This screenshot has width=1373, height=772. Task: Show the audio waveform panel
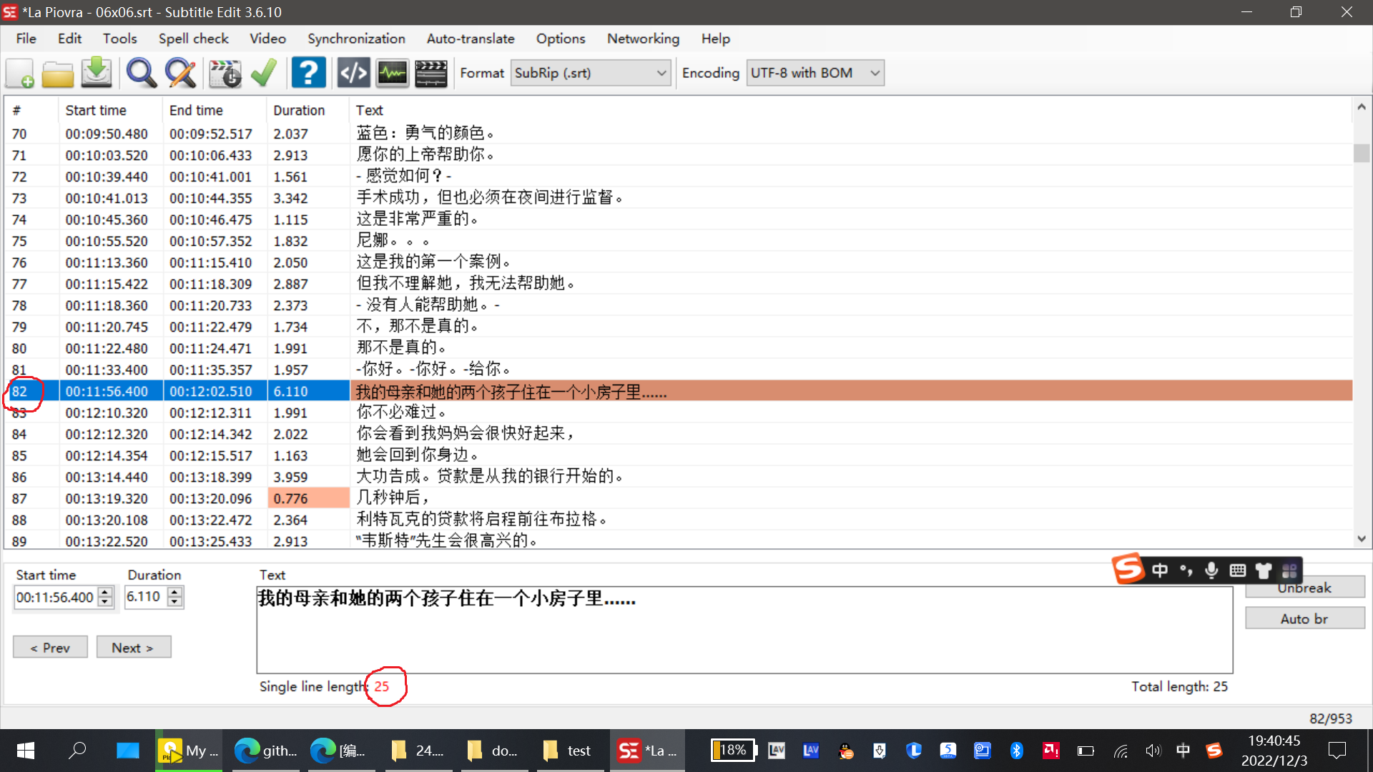click(x=392, y=73)
